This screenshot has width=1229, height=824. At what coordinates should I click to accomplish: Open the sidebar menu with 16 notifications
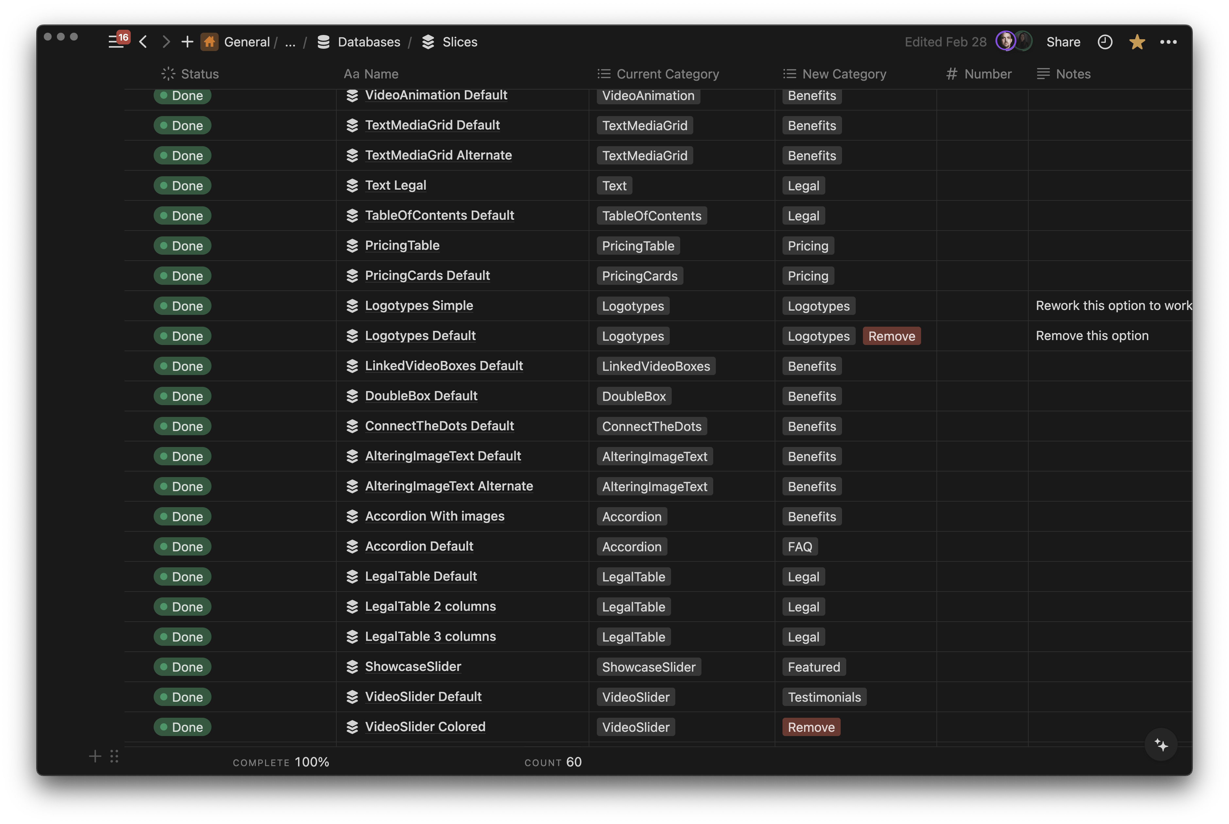point(117,42)
